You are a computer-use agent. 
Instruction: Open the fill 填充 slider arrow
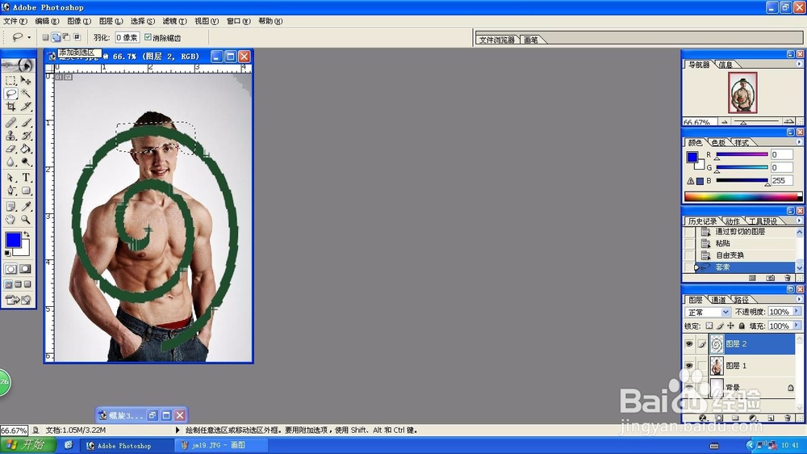pos(797,326)
